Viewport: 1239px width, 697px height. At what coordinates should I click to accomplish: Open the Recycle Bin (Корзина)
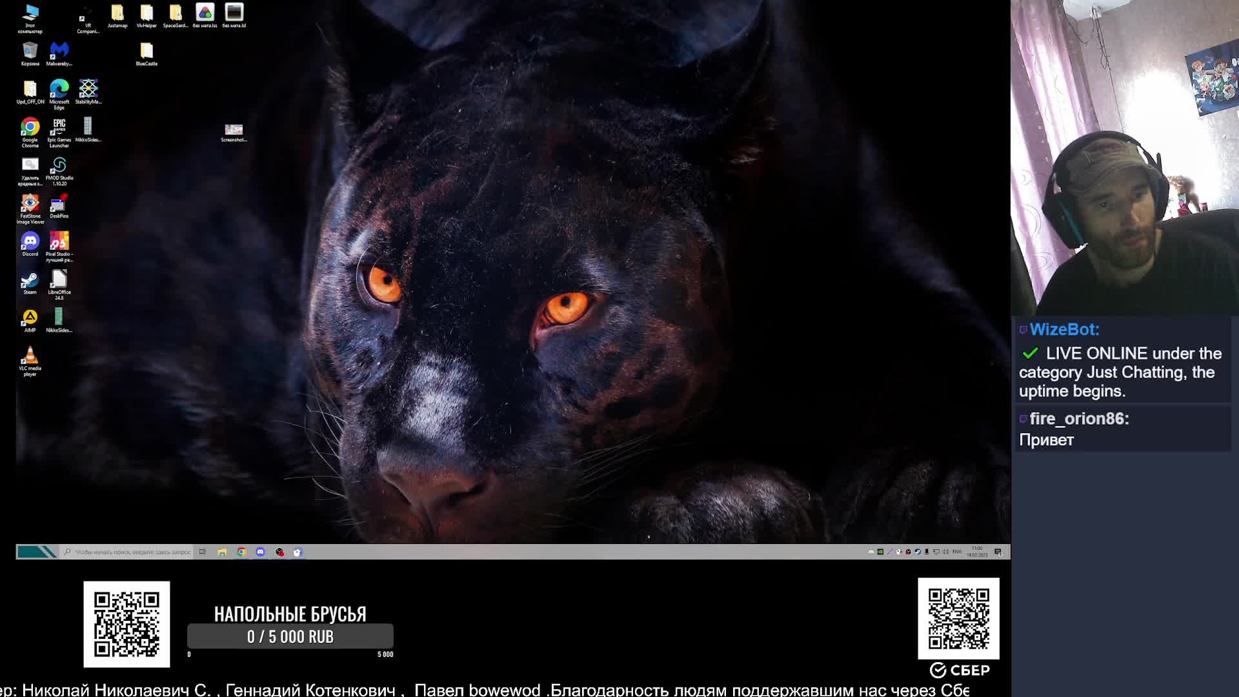30,51
